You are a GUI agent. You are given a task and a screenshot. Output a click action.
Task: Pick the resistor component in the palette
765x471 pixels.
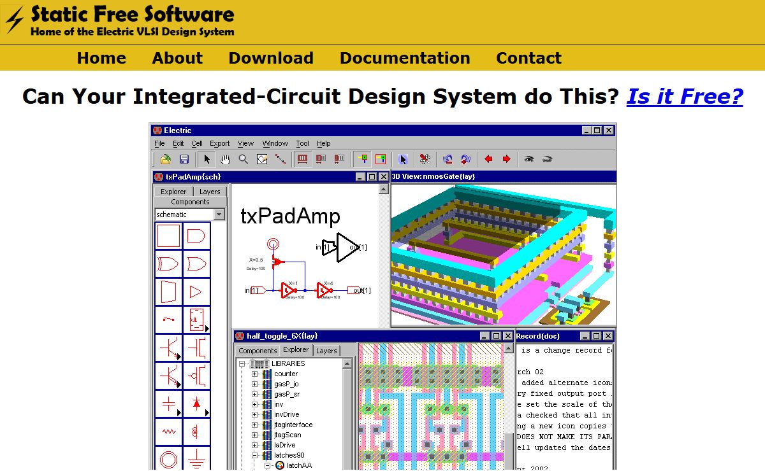click(x=169, y=432)
